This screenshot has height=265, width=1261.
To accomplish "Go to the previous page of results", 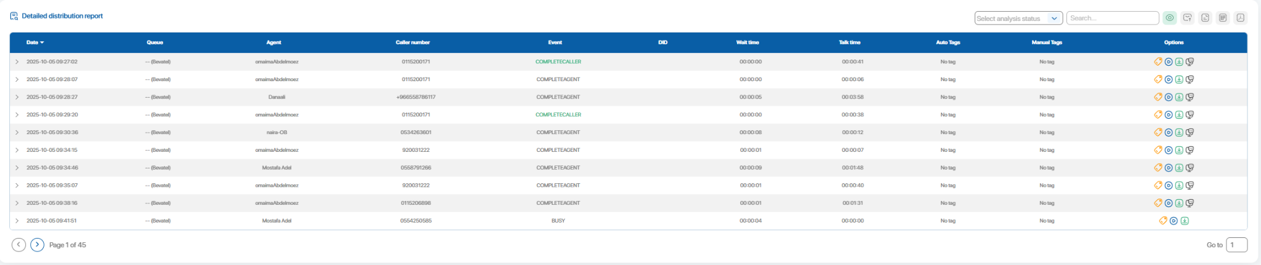I will click(x=19, y=245).
